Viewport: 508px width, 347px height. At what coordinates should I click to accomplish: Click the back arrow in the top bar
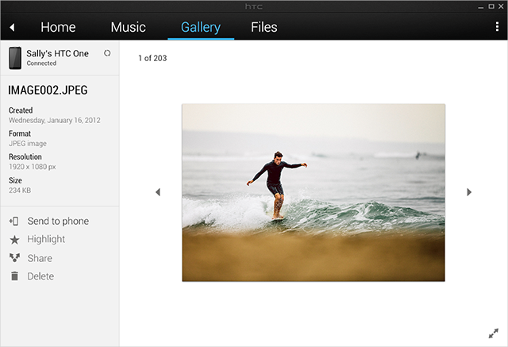(12, 28)
